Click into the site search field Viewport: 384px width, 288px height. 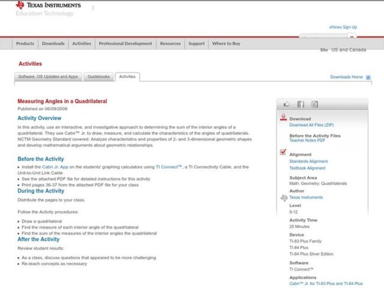tap(323, 37)
